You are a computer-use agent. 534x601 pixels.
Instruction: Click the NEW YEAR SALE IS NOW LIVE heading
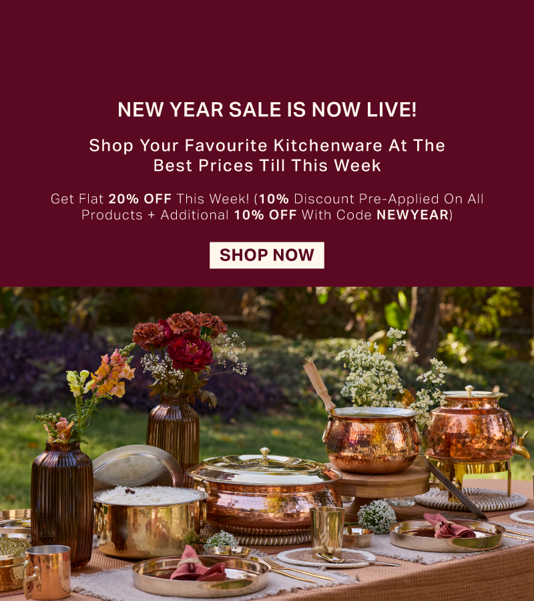(x=267, y=110)
